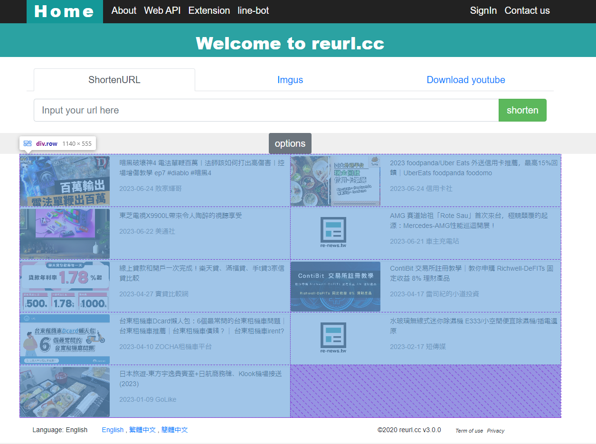
Task: Click the 台東租機車 Dcard thumbnail
Action: 64,339
